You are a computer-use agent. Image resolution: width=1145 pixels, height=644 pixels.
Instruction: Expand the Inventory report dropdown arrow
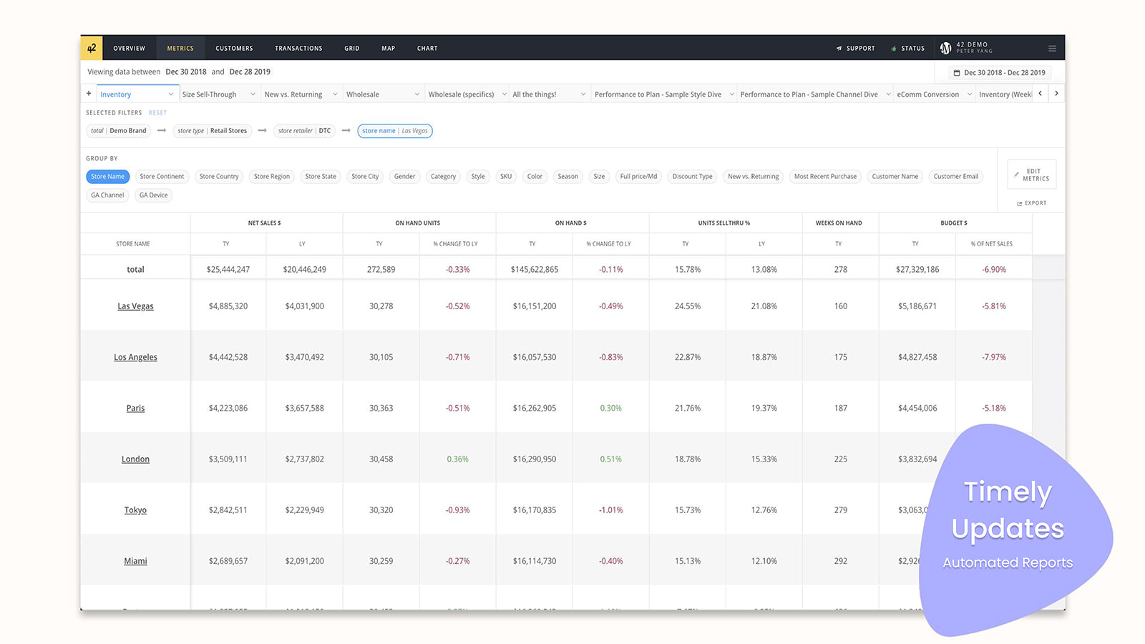pyautogui.click(x=171, y=94)
